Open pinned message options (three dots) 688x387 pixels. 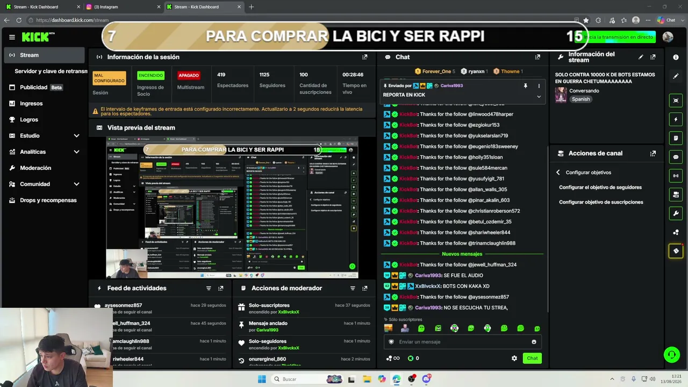pyautogui.click(x=539, y=85)
